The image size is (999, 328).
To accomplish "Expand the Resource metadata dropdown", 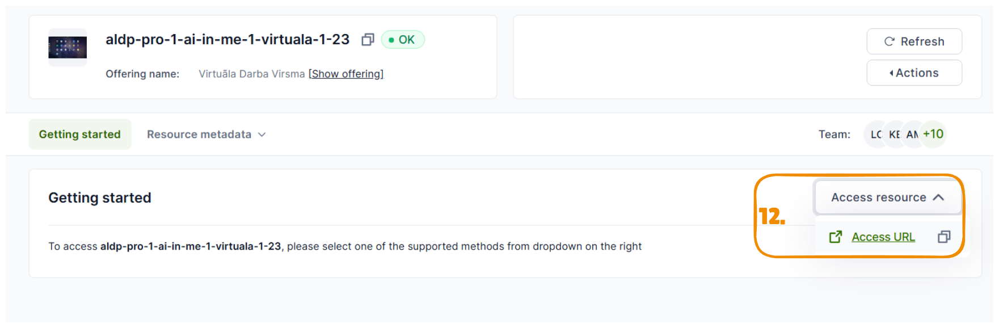I will pyautogui.click(x=206, y=134).
